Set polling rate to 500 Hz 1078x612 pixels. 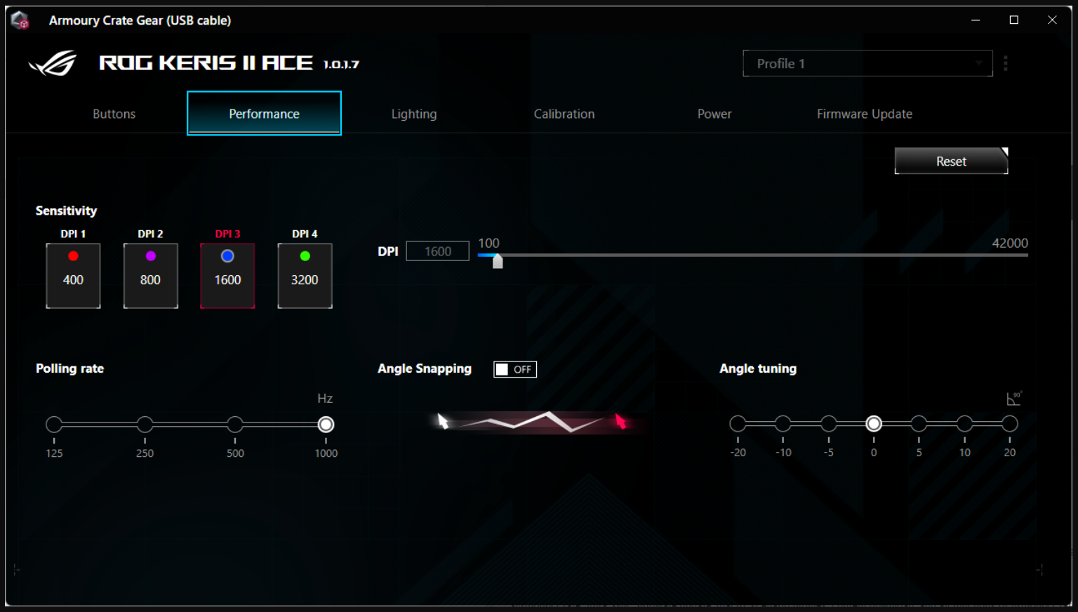235,425
